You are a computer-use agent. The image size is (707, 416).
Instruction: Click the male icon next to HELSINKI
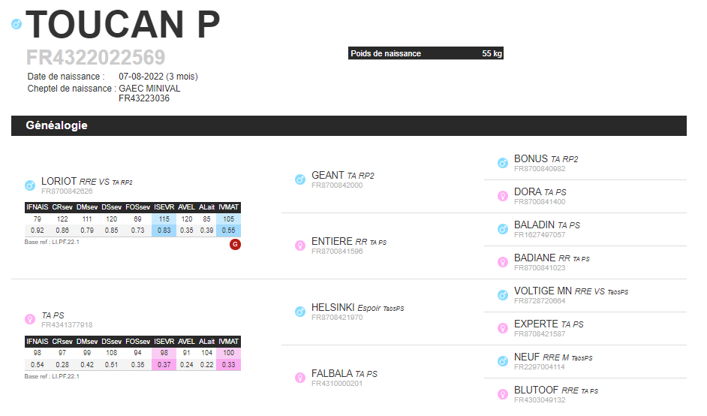point(300,312)
